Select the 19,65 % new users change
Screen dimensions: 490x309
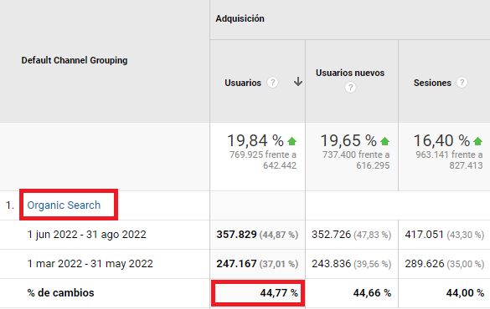click(348, 140)
